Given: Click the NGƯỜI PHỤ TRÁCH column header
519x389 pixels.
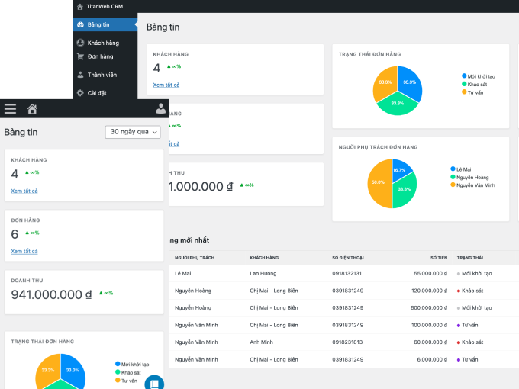Looking at the screenshot, I should pyautogui.click(x=195, y=258).
